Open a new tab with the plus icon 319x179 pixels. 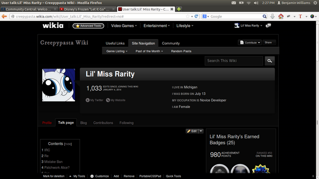179,9
